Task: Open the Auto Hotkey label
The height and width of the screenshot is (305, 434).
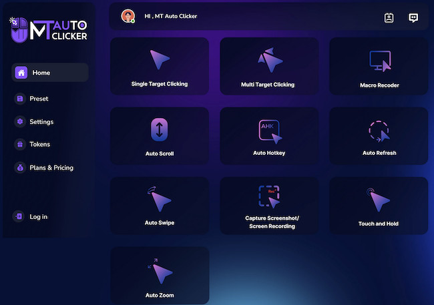Action: coord(269,153)
